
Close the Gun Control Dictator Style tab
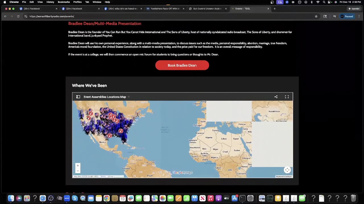pyautogui.click(x=226, y=9)
